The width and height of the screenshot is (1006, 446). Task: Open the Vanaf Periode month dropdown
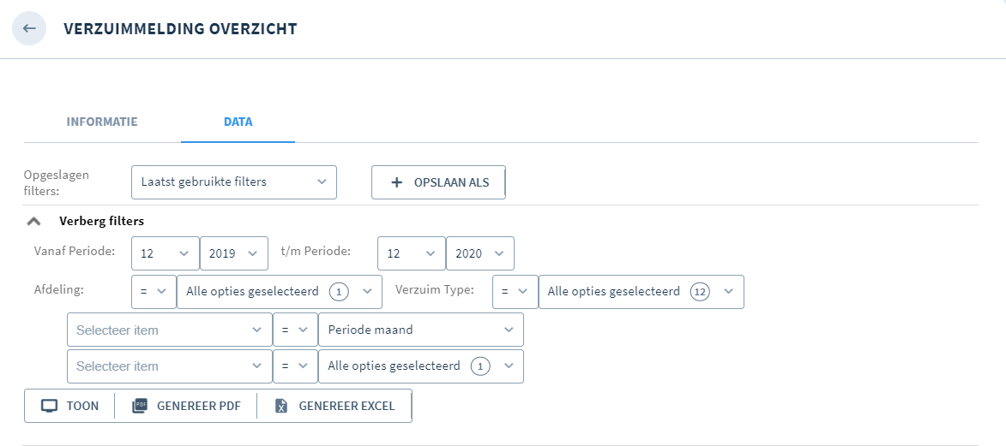[x=166, y=253]
